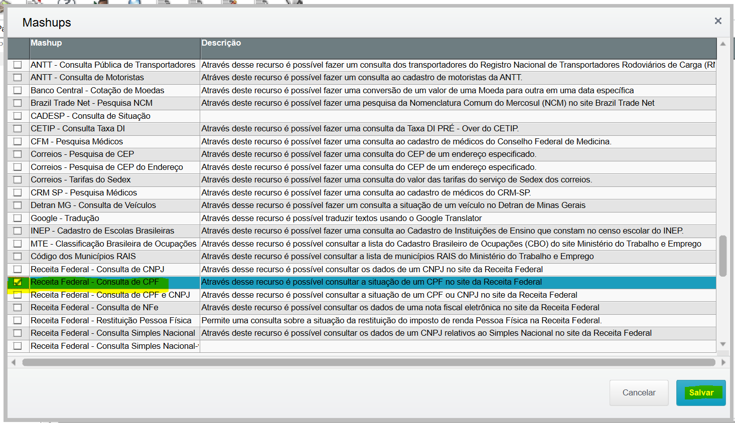
Task: Select the INEP Cadastro de Escolas Brasileiras checkbox
Action: click(x=18, y=231)
